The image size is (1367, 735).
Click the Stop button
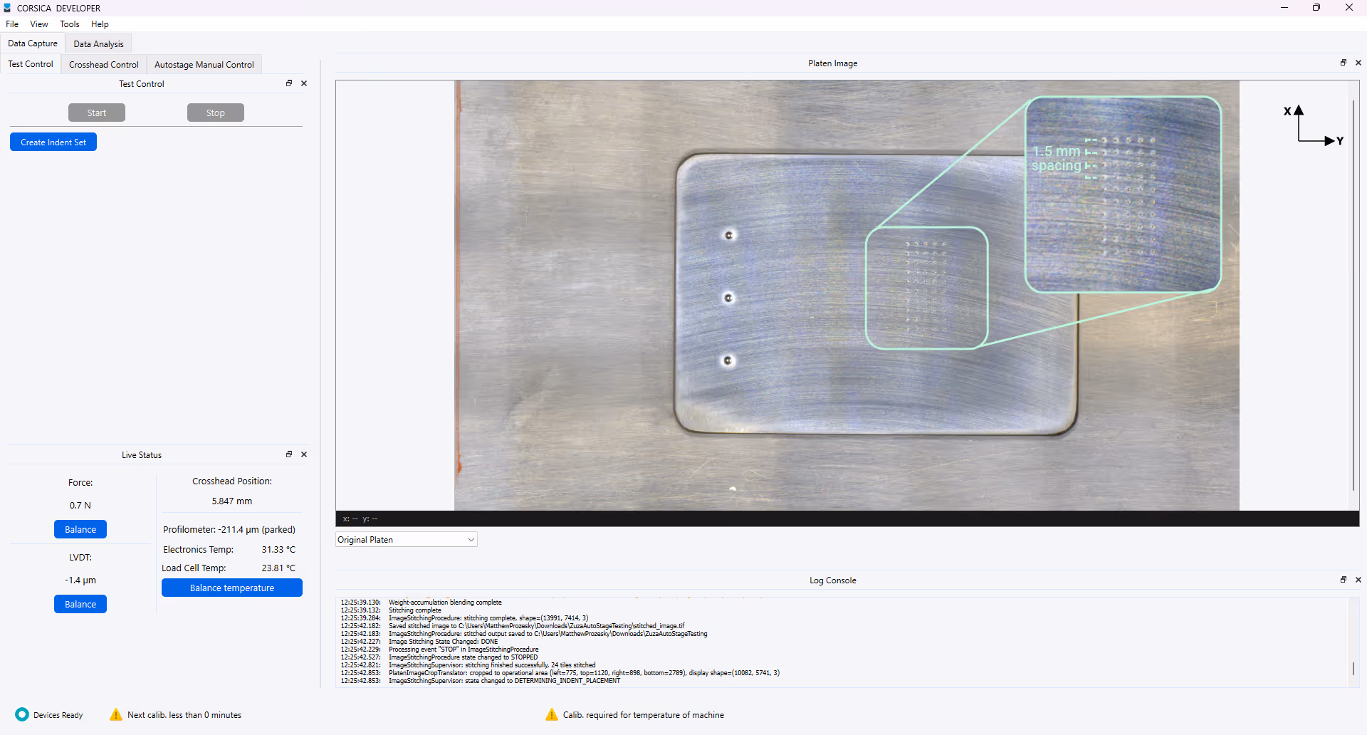pos(216,113)
